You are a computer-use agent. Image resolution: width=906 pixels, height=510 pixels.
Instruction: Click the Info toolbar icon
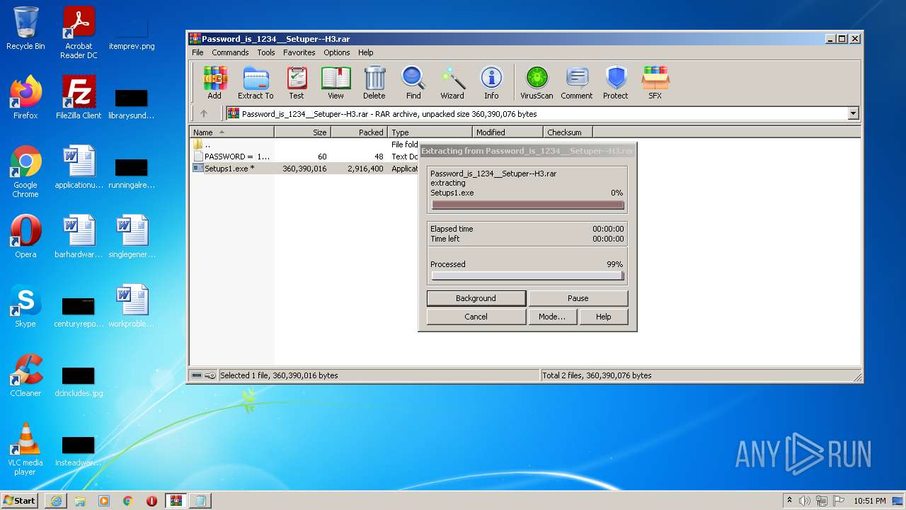[491, 83]
